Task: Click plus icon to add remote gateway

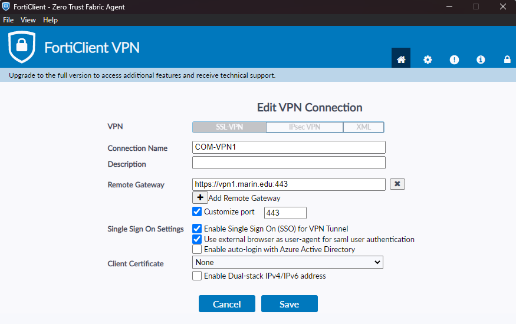Action: (199, 198)
